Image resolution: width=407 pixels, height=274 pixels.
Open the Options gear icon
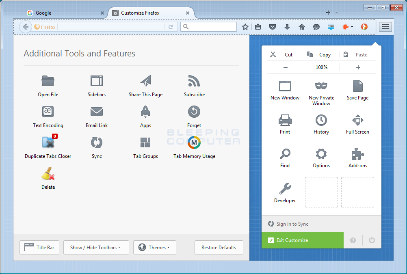click(321, 154)
